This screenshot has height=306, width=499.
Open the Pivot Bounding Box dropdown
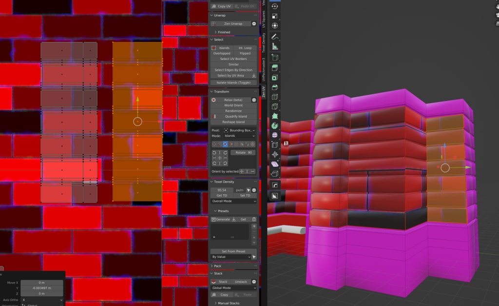point(239,130)
